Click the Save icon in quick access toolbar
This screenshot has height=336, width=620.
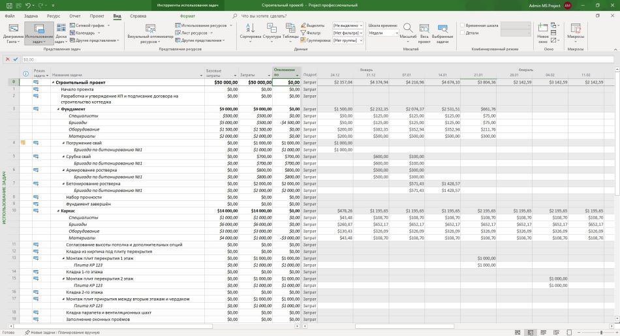click(x=9, y=5)
